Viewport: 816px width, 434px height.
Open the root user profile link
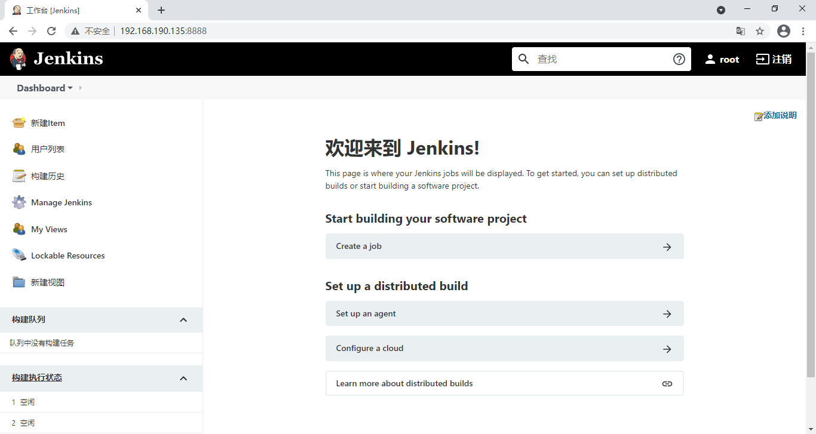tap(729, 59)
